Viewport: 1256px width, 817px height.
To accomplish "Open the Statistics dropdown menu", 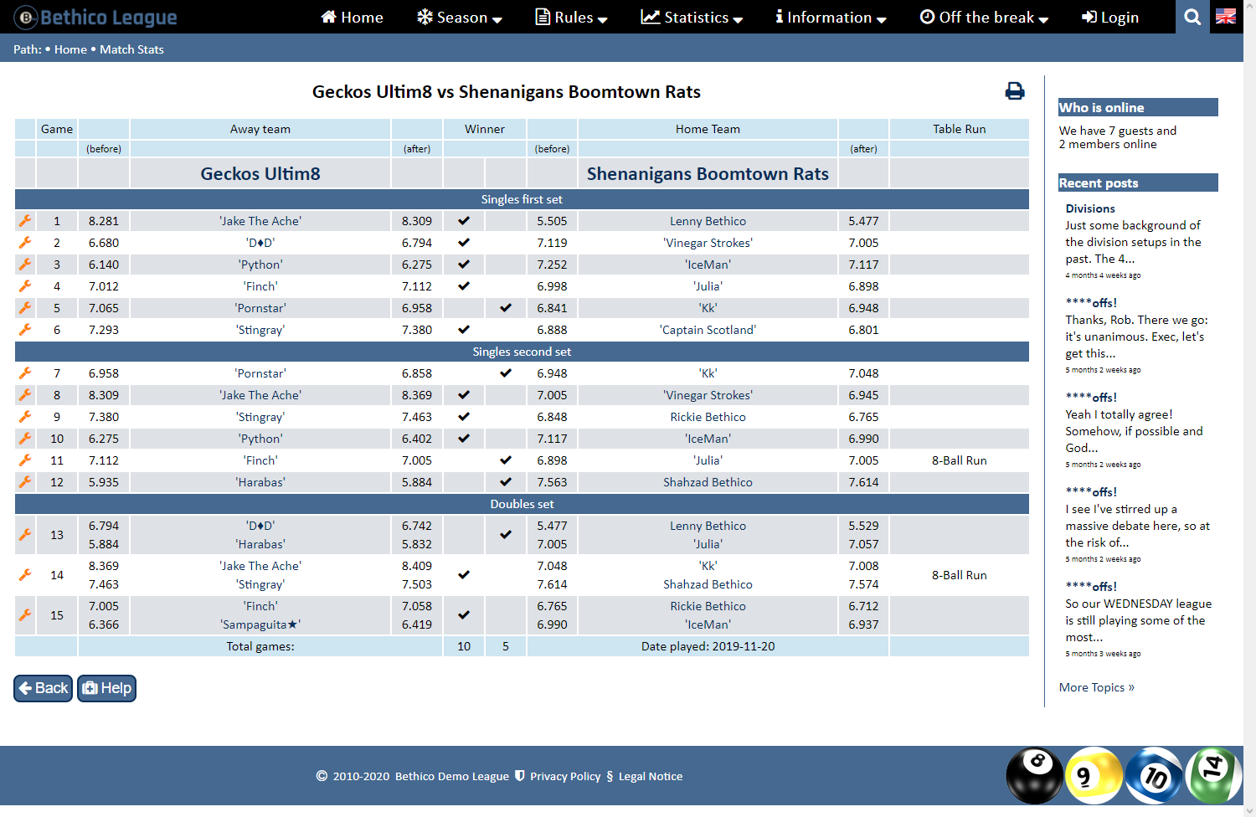I will pyautogui.click(x=692, y=17).
